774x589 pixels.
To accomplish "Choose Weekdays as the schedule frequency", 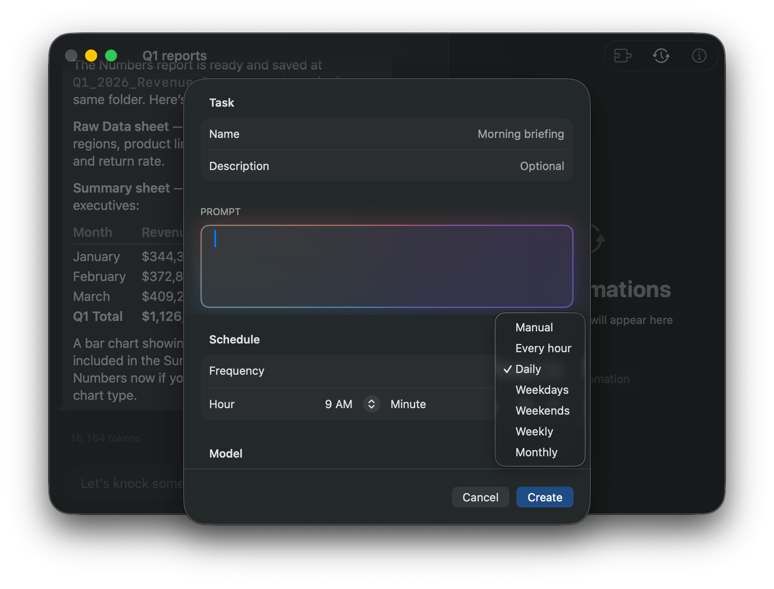I will 542,390.
